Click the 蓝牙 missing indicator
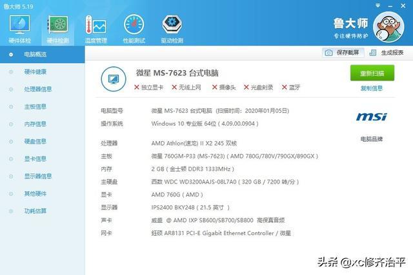413x275 pixels. click(291, 88)
